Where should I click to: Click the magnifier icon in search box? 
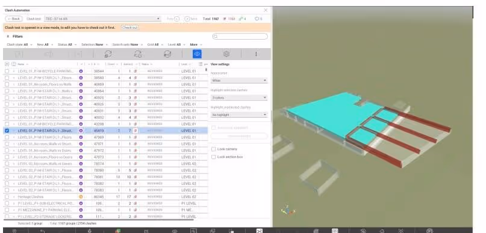click(216, 37)
